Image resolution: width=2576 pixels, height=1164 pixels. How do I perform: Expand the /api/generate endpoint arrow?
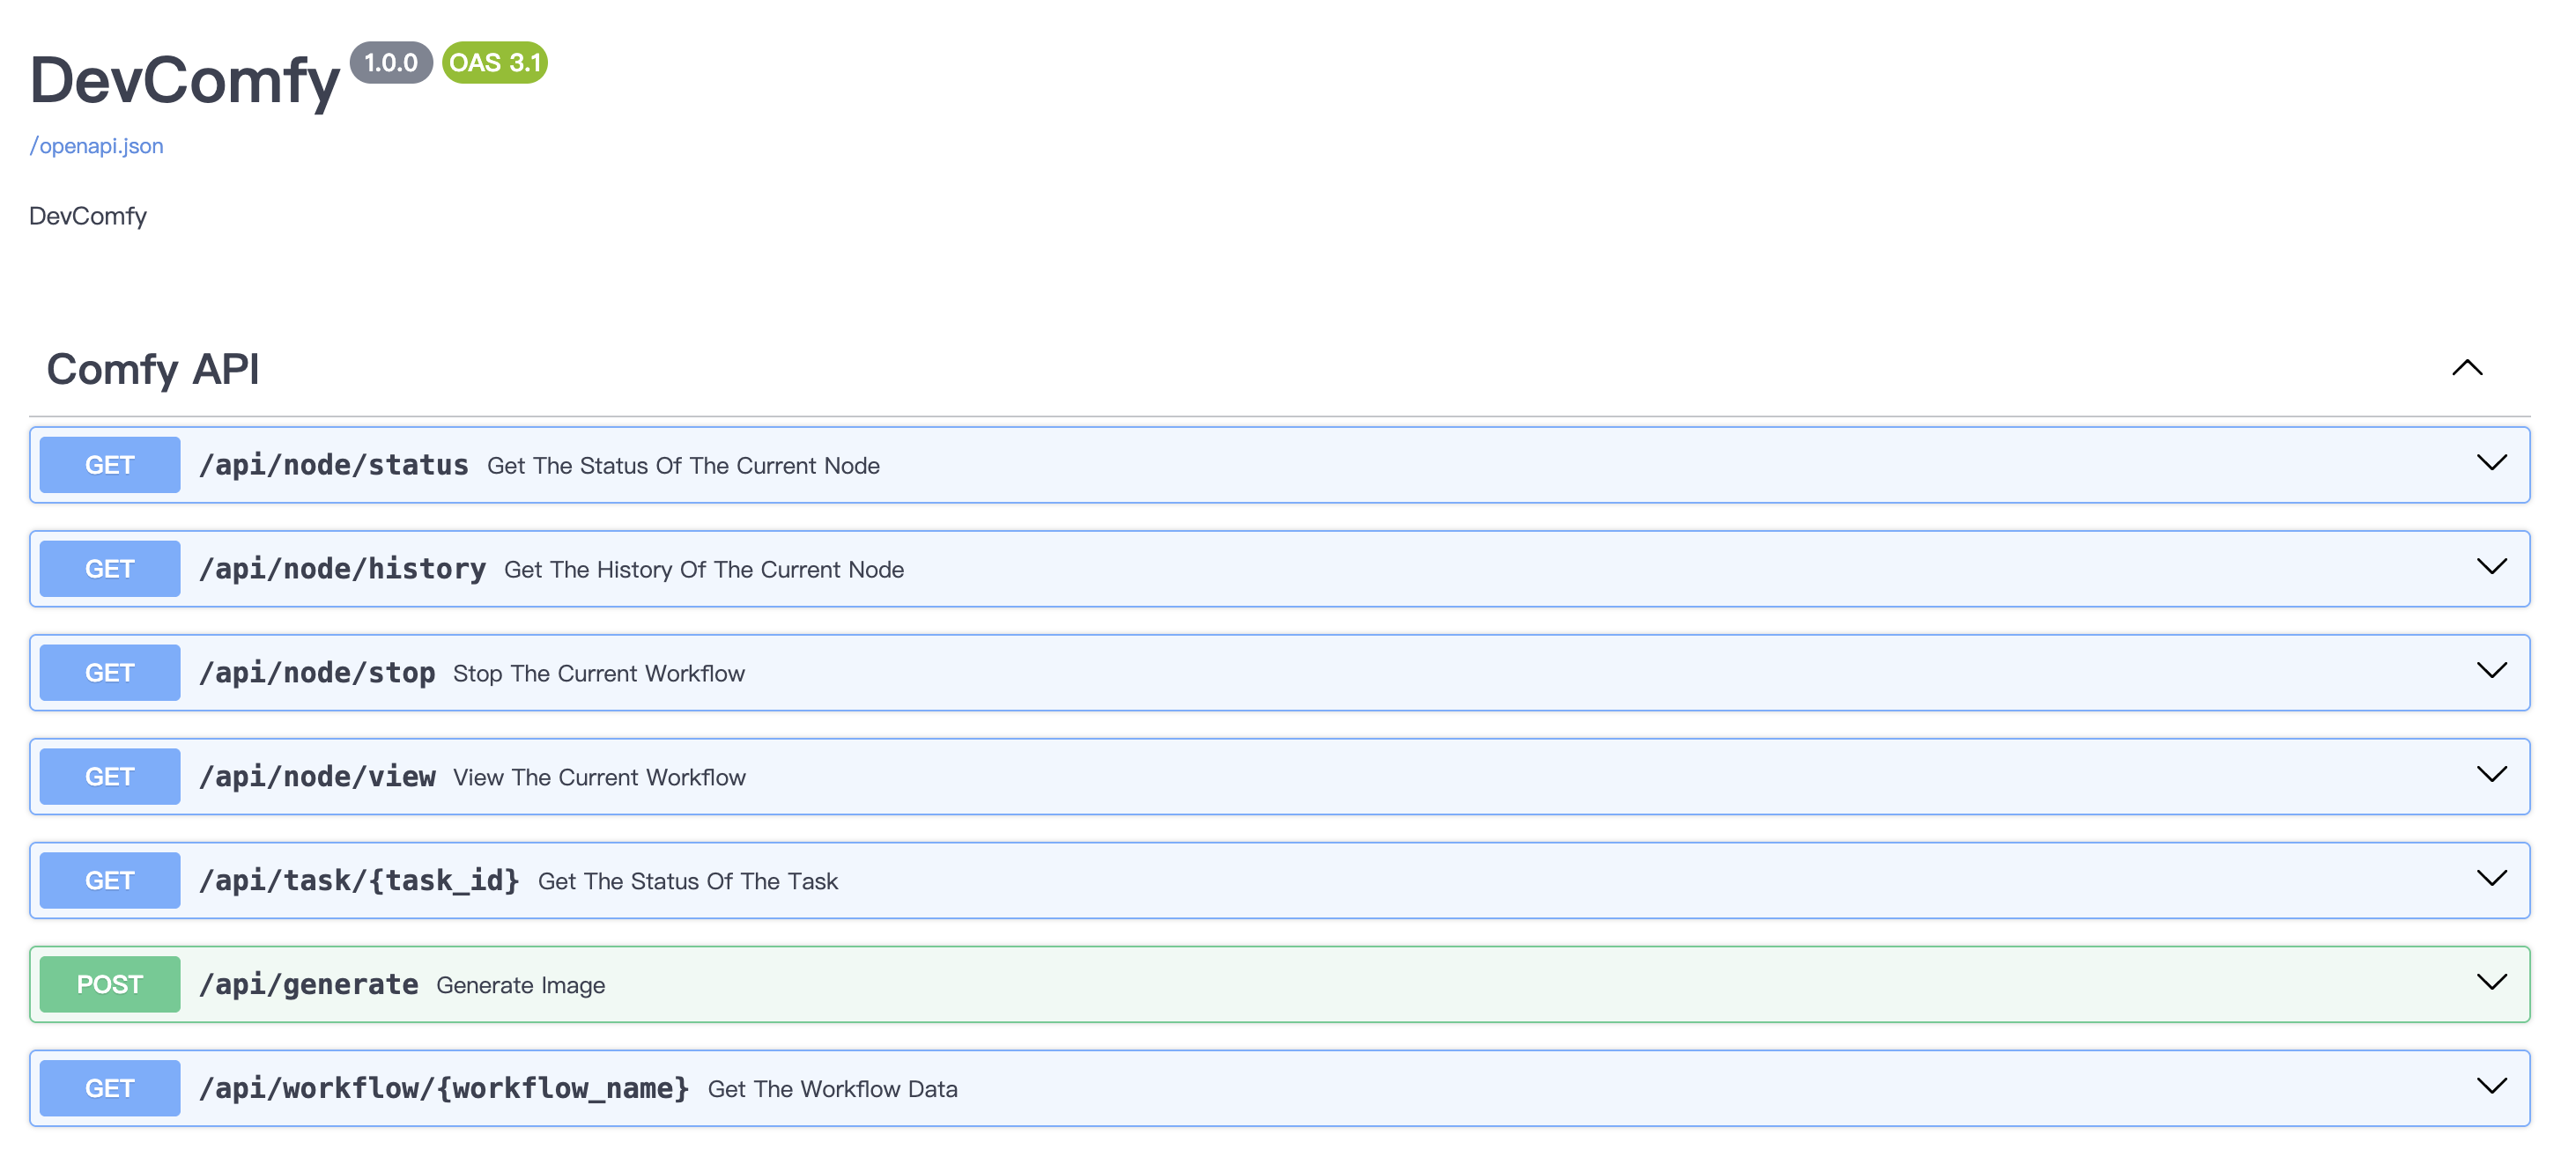2491,982
